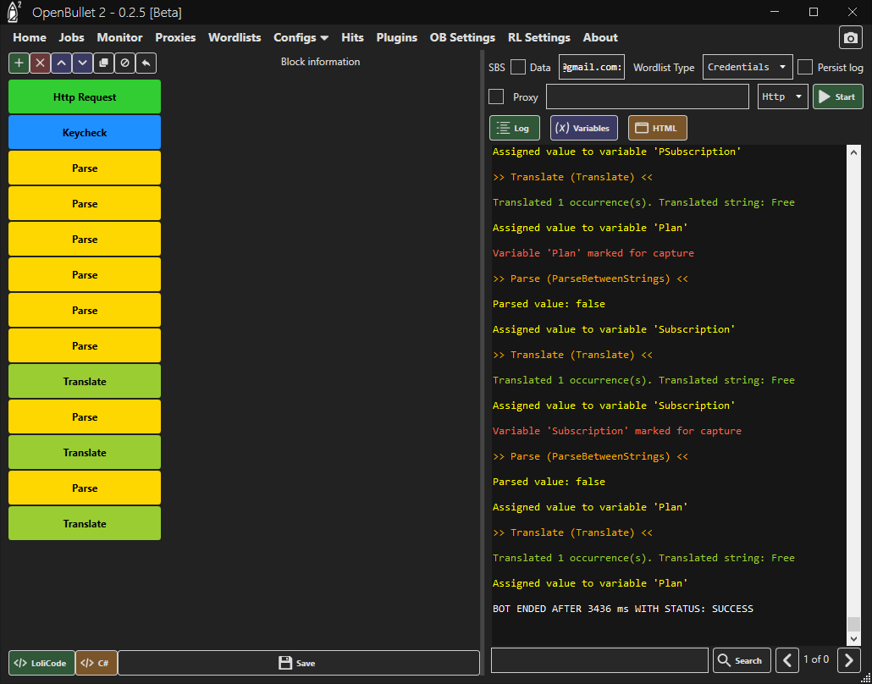This screenshot has width=872, height=684.
Task: Click the Proxy address input field
Action: click(x=648, y=97)
